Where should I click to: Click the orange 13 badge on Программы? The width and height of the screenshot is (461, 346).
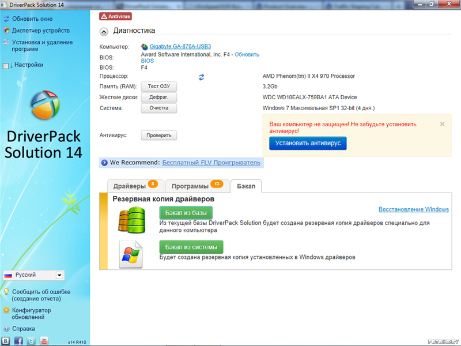pyautogui.click(x=217, y=184)
